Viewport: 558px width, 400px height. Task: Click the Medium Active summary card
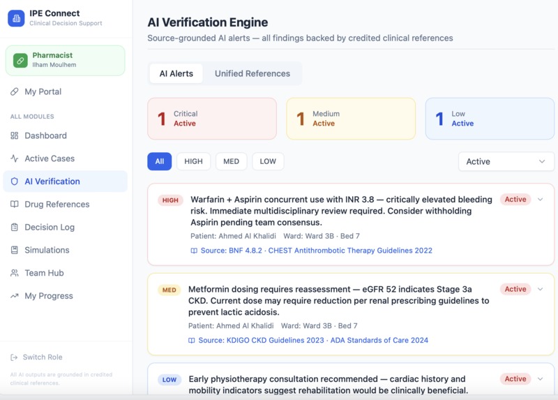pyautogui.click(x=351, y=119)
